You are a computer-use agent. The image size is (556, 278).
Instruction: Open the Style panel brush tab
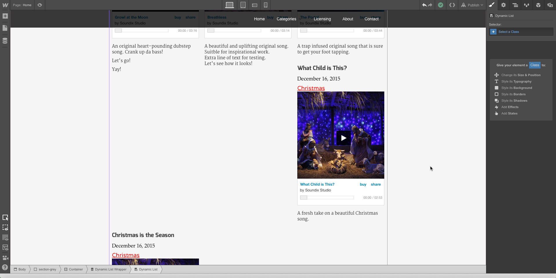point(492,5)
